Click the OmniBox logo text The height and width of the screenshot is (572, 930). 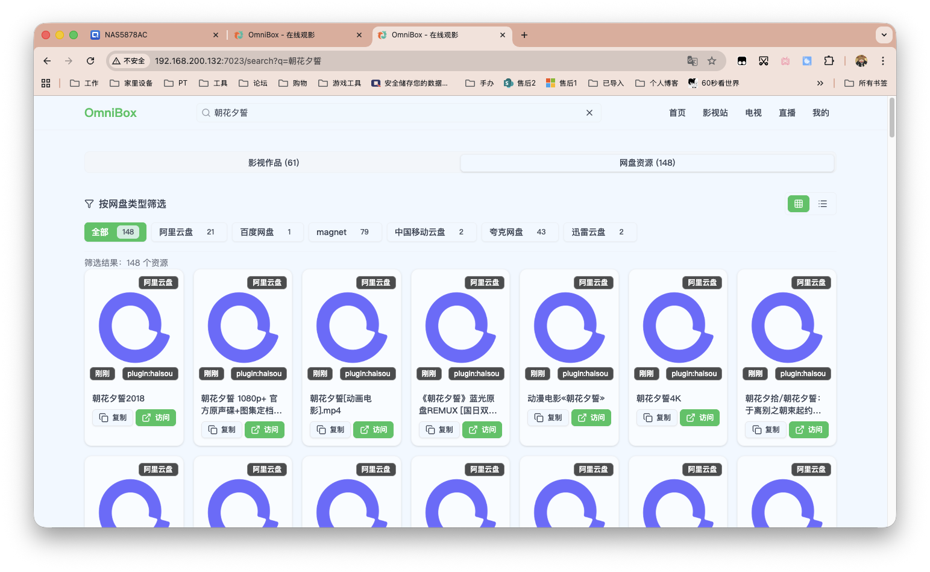(110, 113)
